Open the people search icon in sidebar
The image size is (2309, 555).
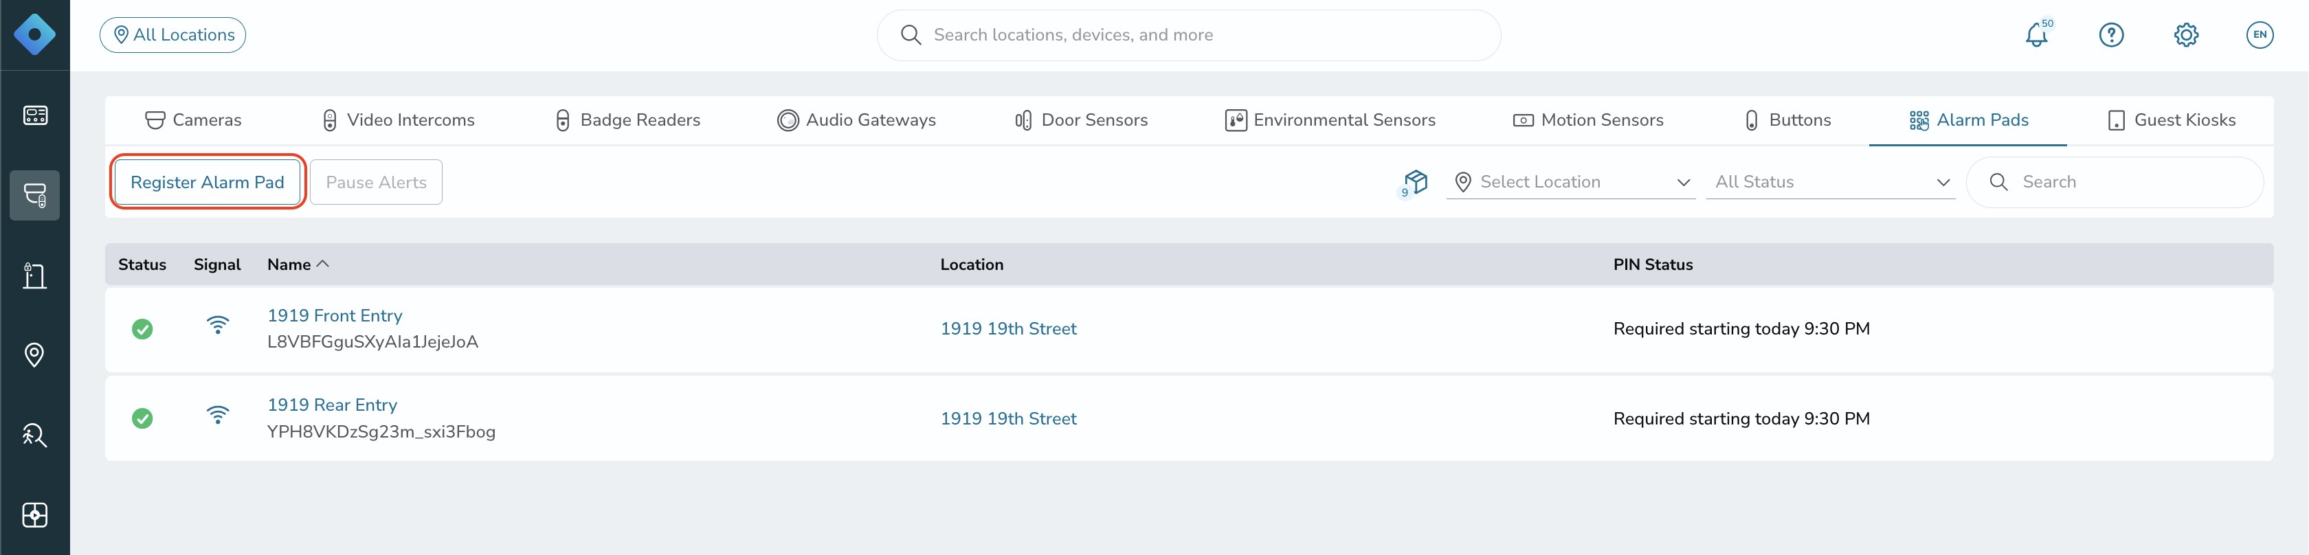[35, 435]
